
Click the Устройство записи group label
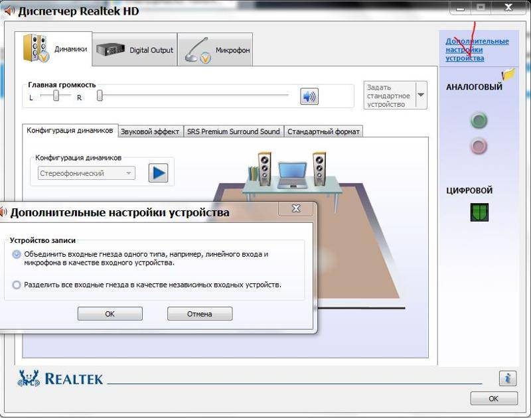tap(42, 240)
